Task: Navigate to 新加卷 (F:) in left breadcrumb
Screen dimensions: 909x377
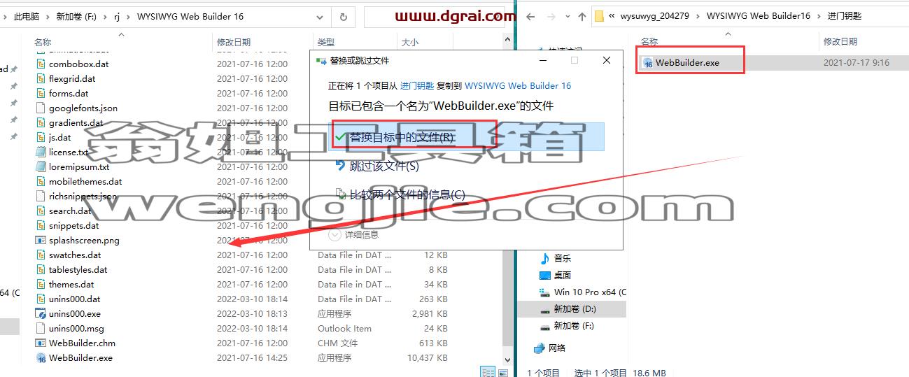Action: pyautogui.click(x=76, y=17)
